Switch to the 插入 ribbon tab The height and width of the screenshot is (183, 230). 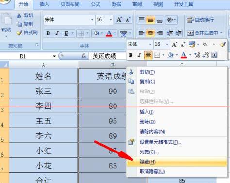coord(44,4)
